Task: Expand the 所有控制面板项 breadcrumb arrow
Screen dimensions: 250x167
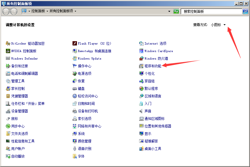Action: pos(75,11)
